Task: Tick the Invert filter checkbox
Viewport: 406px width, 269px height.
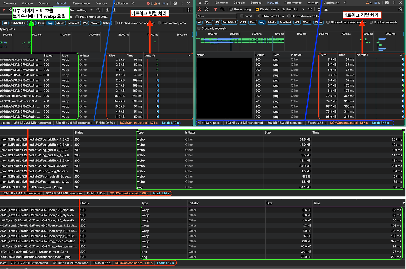Action: [242, 16]
